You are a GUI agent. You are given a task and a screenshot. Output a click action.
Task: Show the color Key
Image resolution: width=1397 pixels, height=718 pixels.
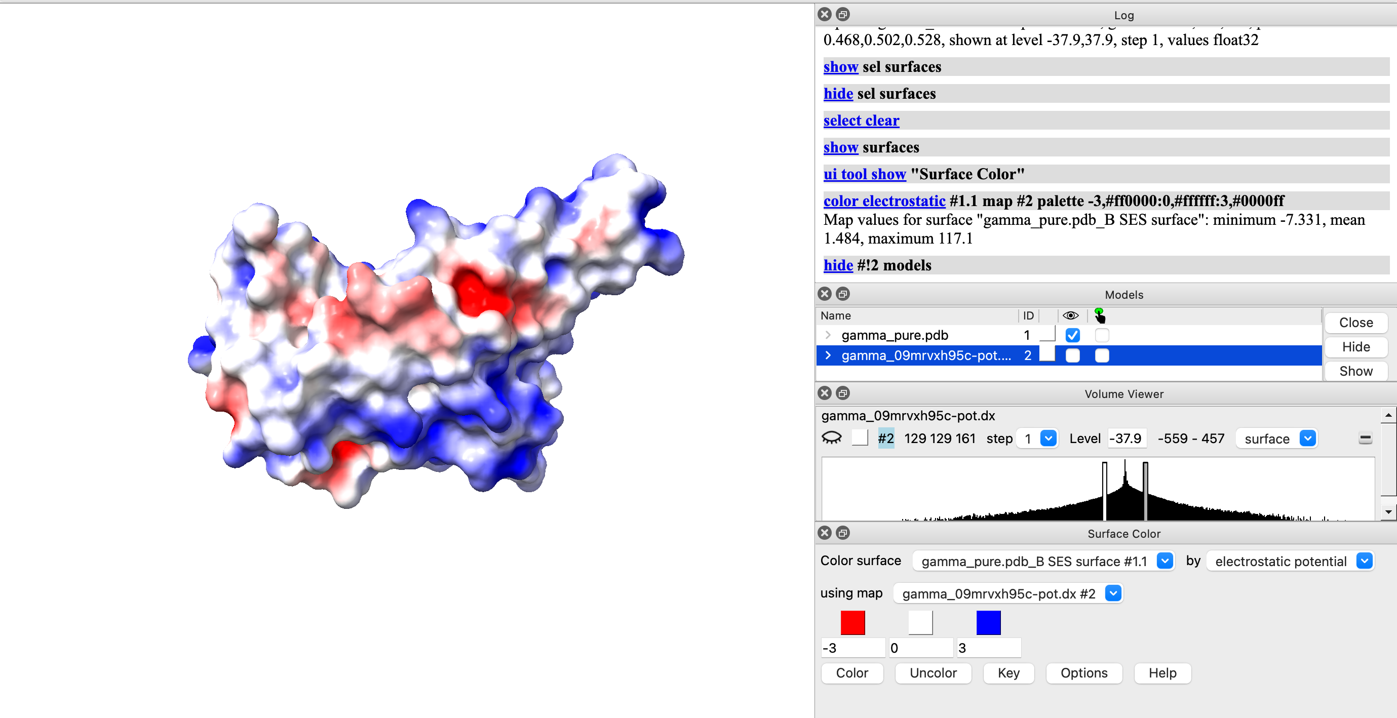click(1008, 673)
